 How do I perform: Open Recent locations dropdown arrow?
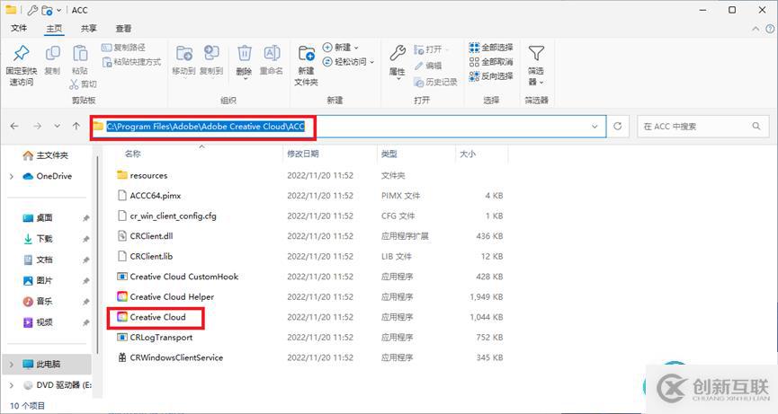[x=57, y=127]
